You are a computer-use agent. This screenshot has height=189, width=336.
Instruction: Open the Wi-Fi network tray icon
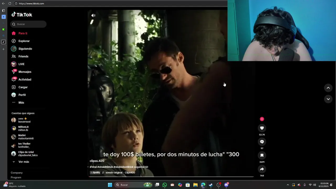(x=310, y=185)
